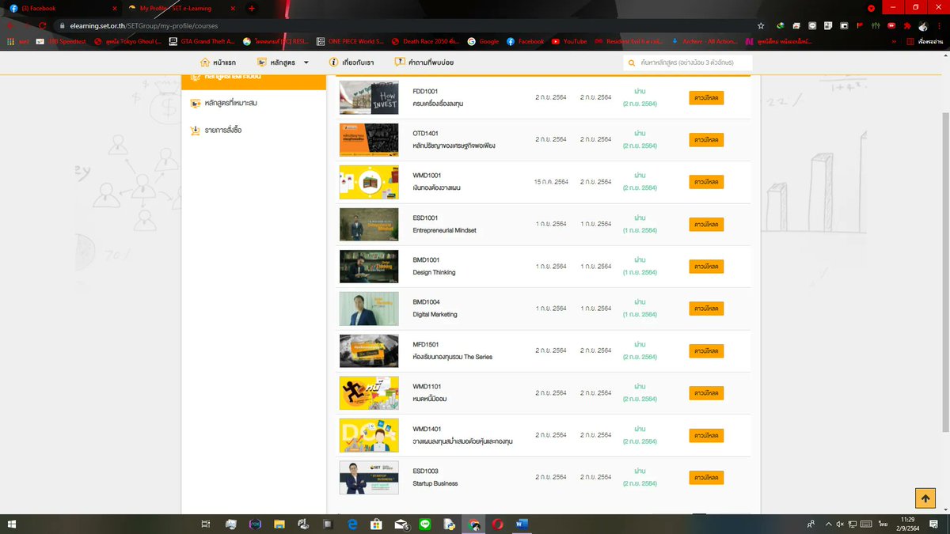Click the FAQ icon beside คำถามที่พบบ่อย
The width and height of the screenshot is (950, 534).
point(401,62)
